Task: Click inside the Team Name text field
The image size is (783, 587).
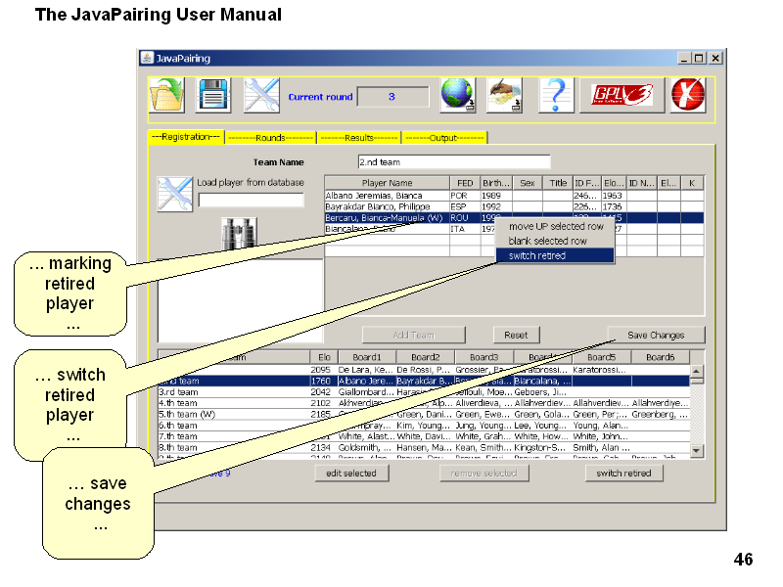Action: click(x=453, y=162)
